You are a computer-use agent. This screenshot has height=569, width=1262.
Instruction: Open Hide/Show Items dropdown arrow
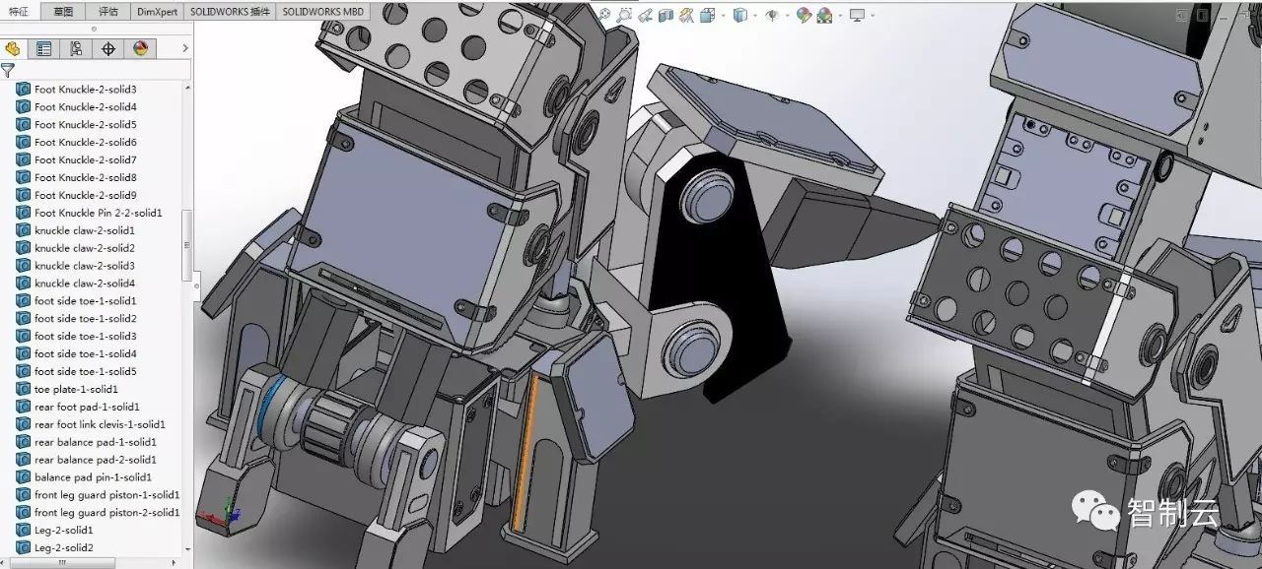click(788, 16)
